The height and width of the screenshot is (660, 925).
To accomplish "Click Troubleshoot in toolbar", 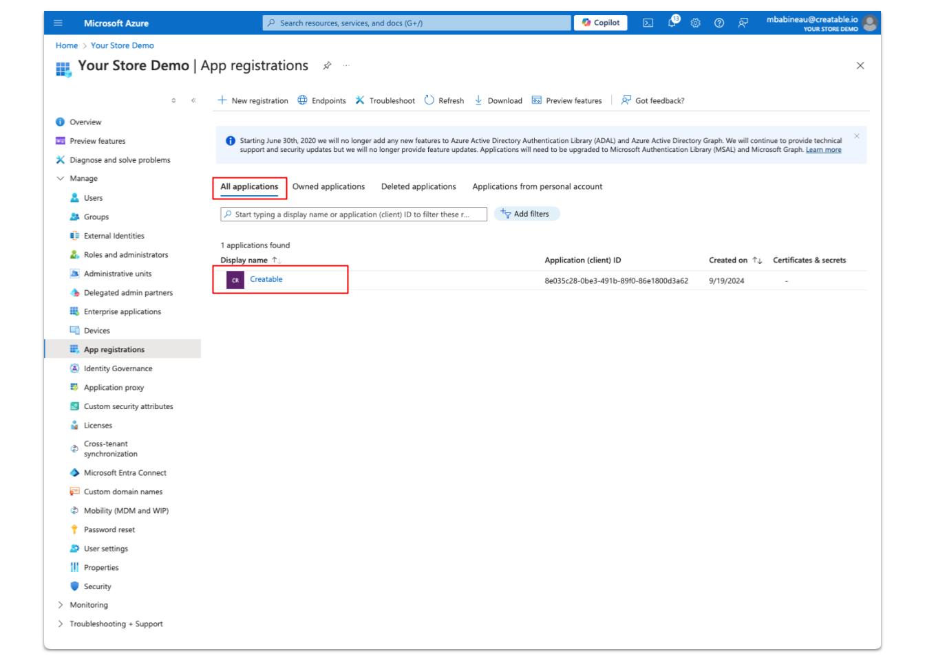I will point(385,100).
